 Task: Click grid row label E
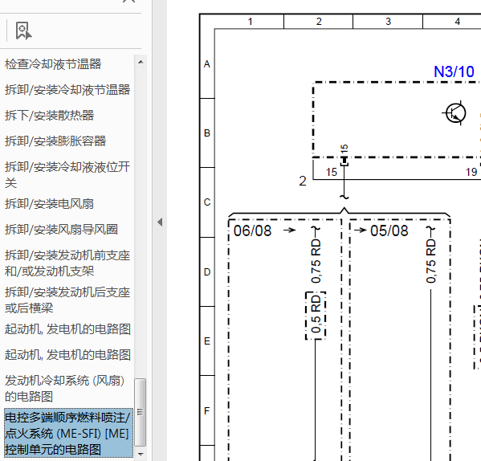(x=207, y=341)
